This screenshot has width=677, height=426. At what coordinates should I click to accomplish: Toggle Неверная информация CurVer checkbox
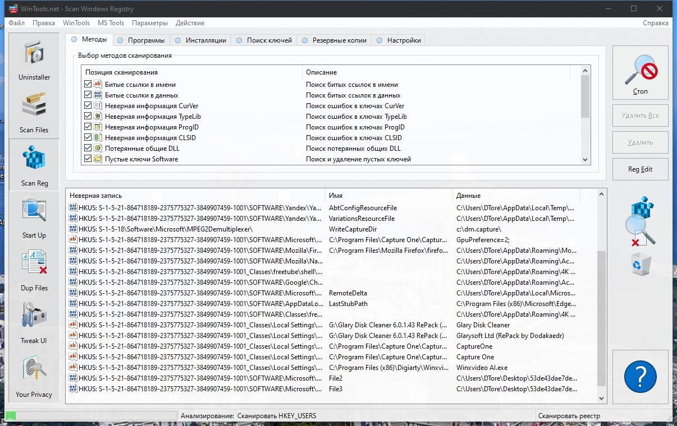pos(88,106)
